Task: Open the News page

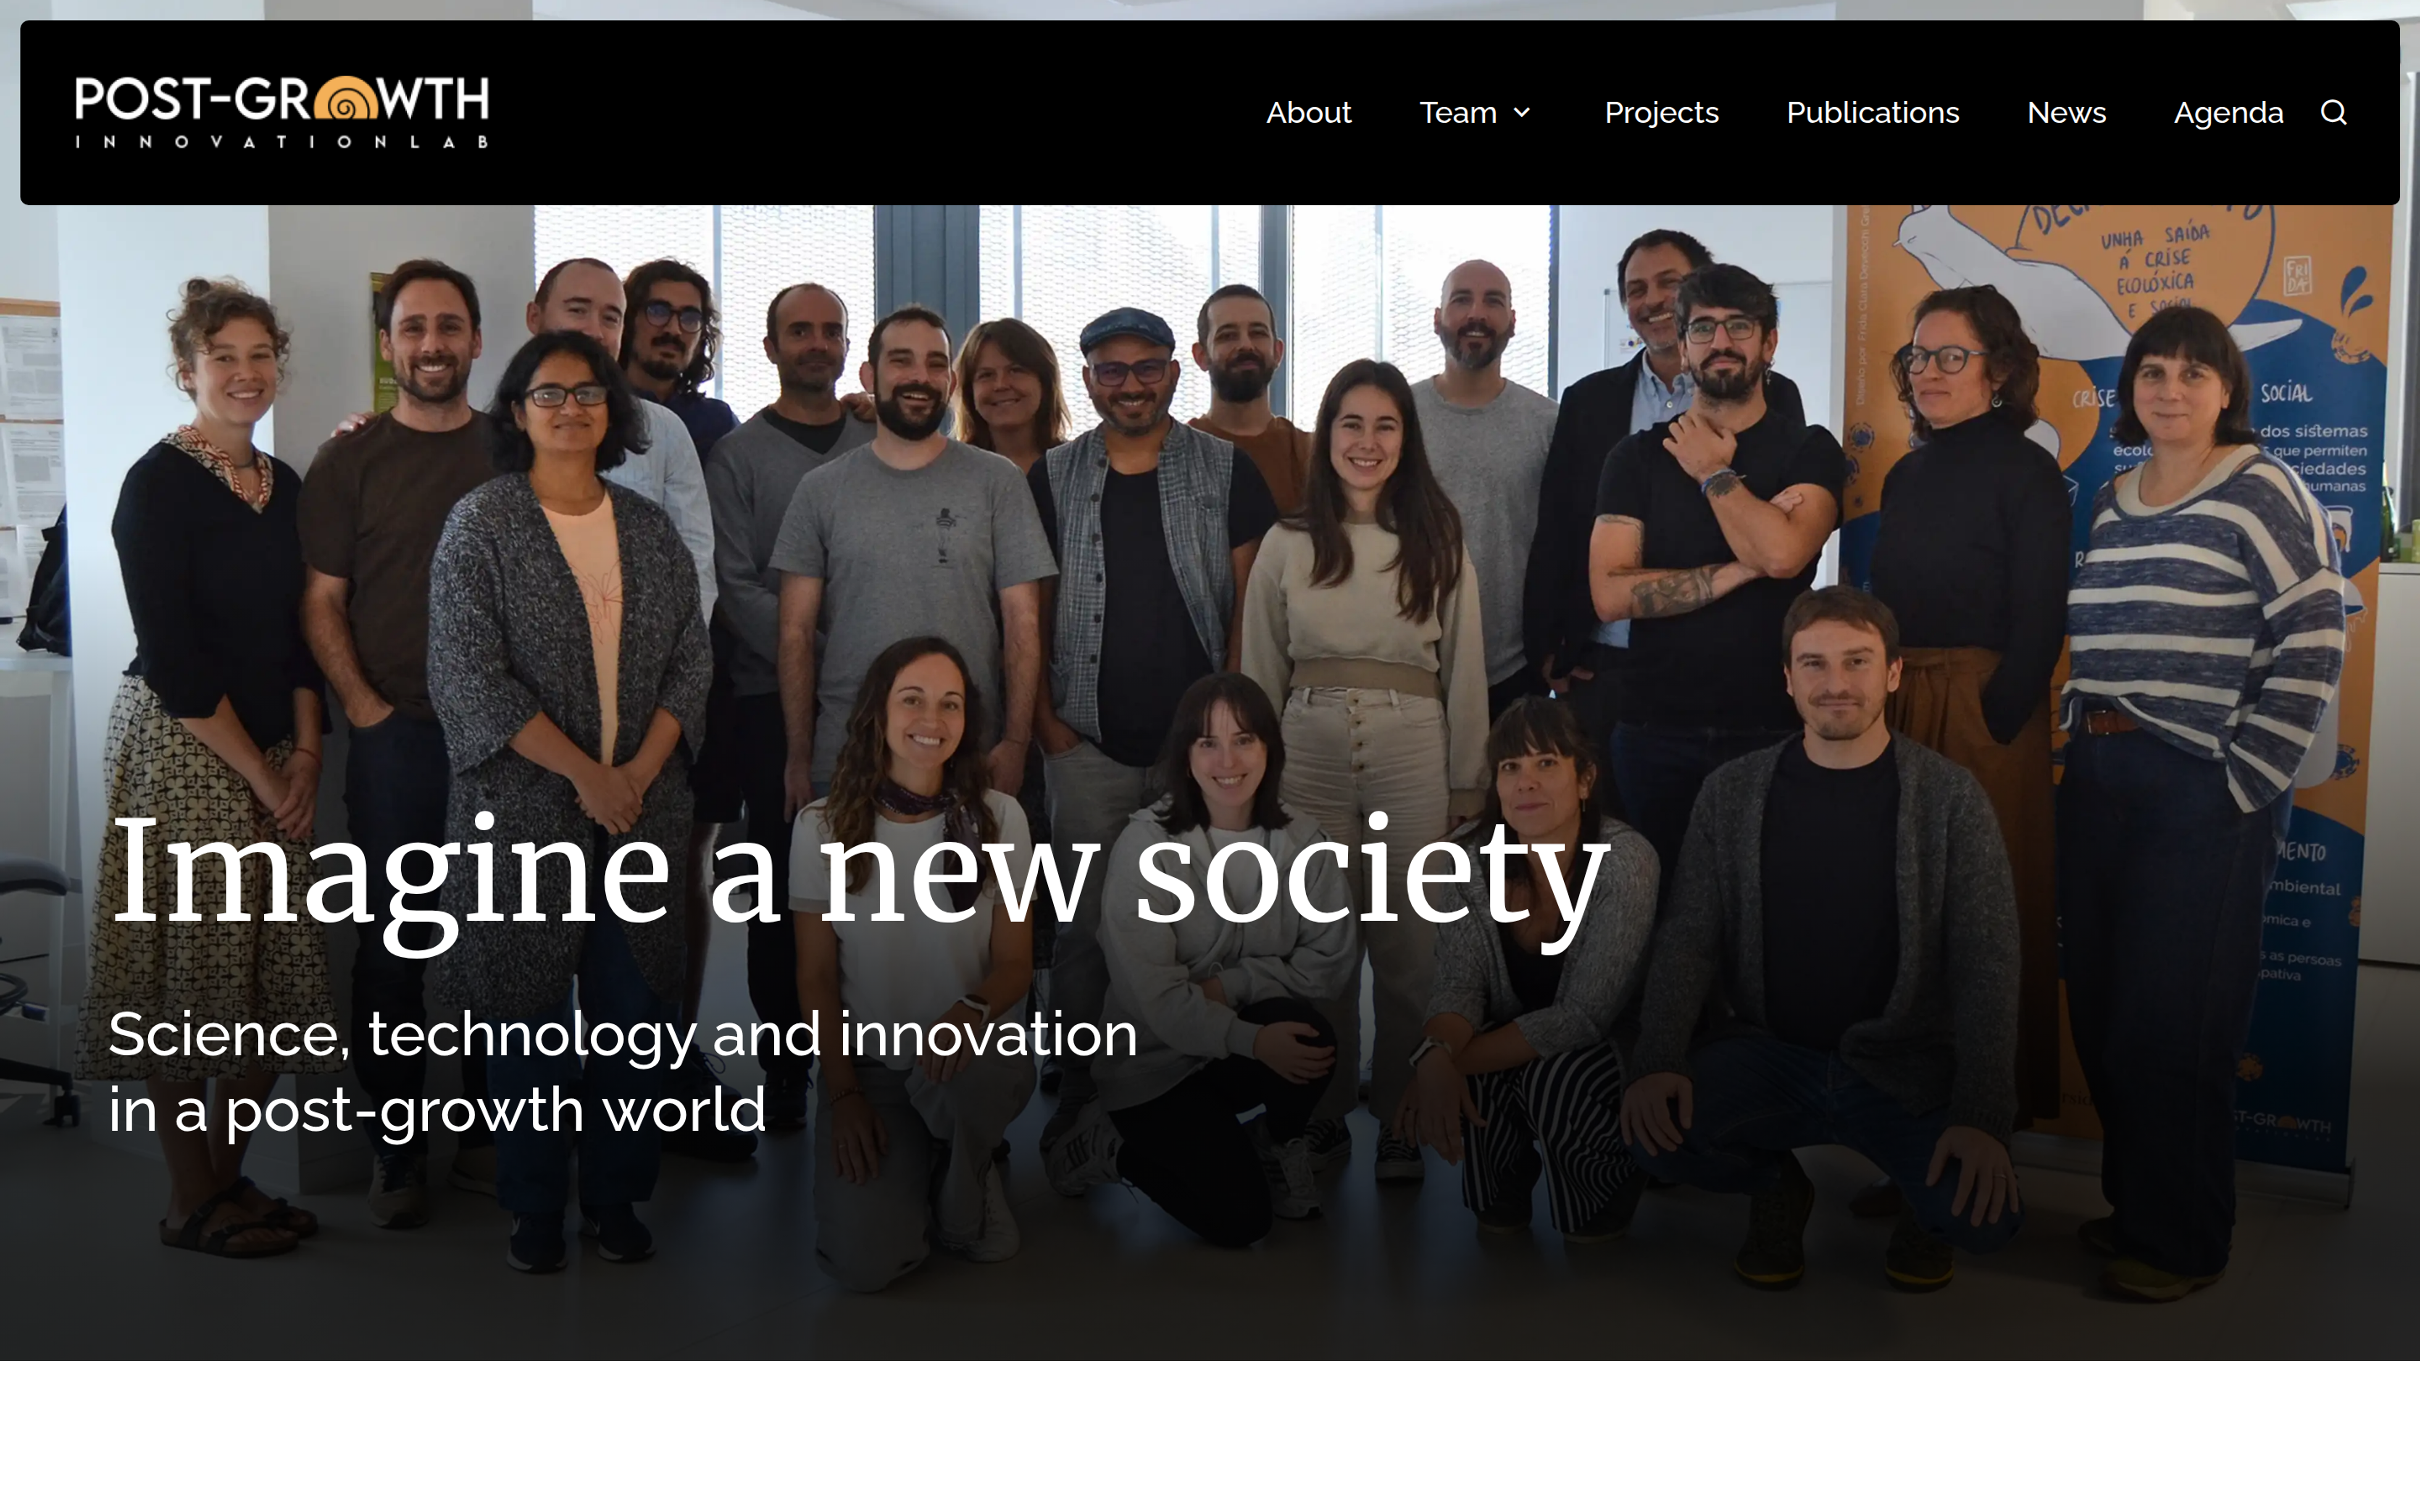Action: (2066, 112)
